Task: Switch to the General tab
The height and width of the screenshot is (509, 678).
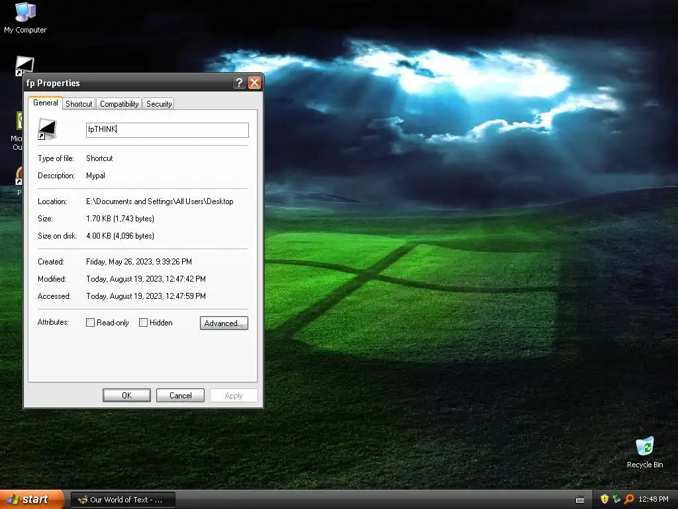Action: pos(46,103)
